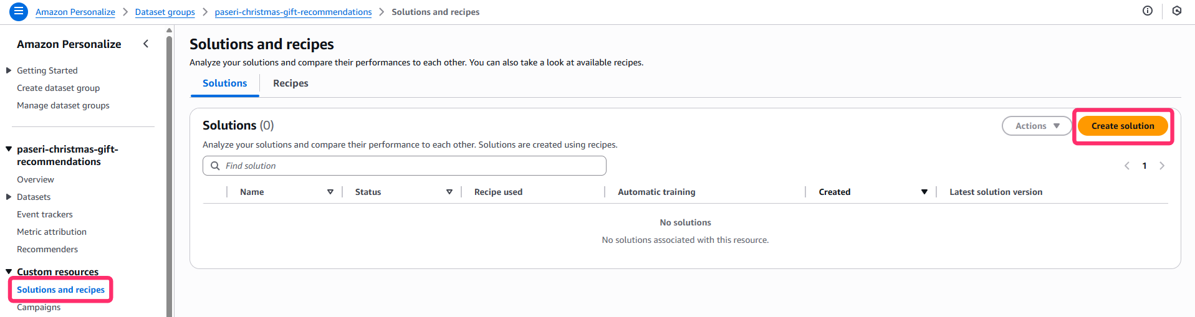Image resolution: width=1195 pixels, height=317 pixels.
Task: Open the Actions dropdown
Action: tap(1036, 126)
